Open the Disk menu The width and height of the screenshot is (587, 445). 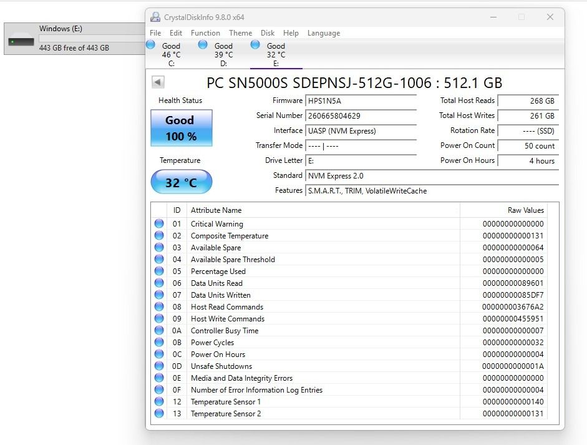tap(268, 33)
